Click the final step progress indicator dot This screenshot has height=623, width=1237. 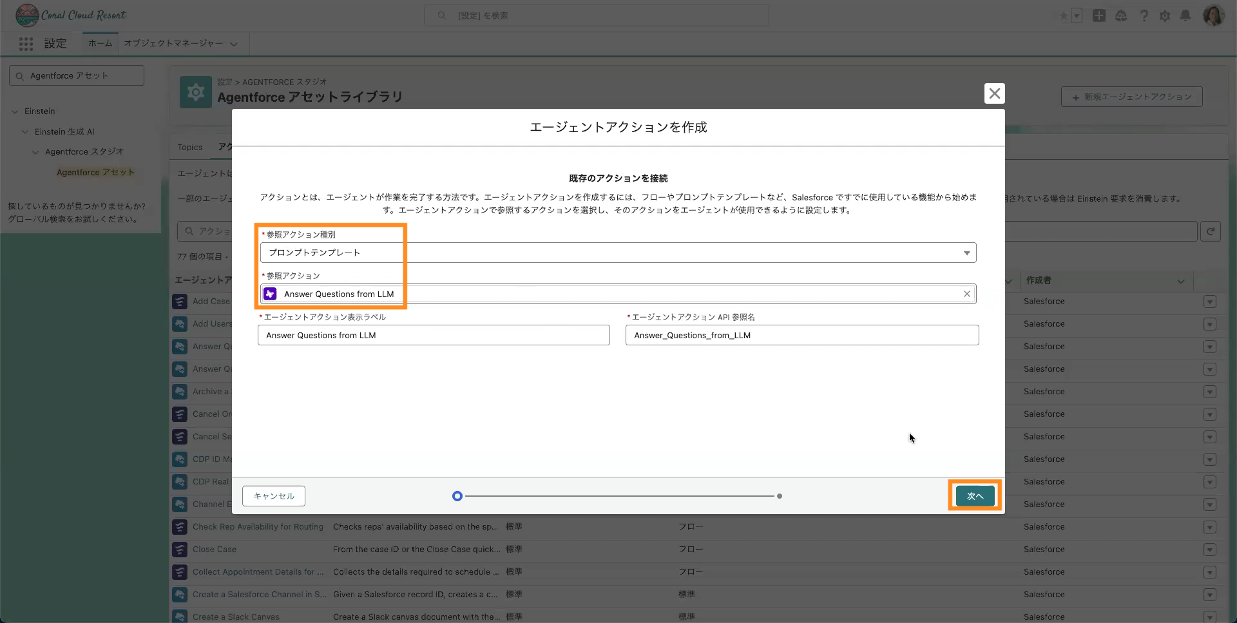point(780,496)
